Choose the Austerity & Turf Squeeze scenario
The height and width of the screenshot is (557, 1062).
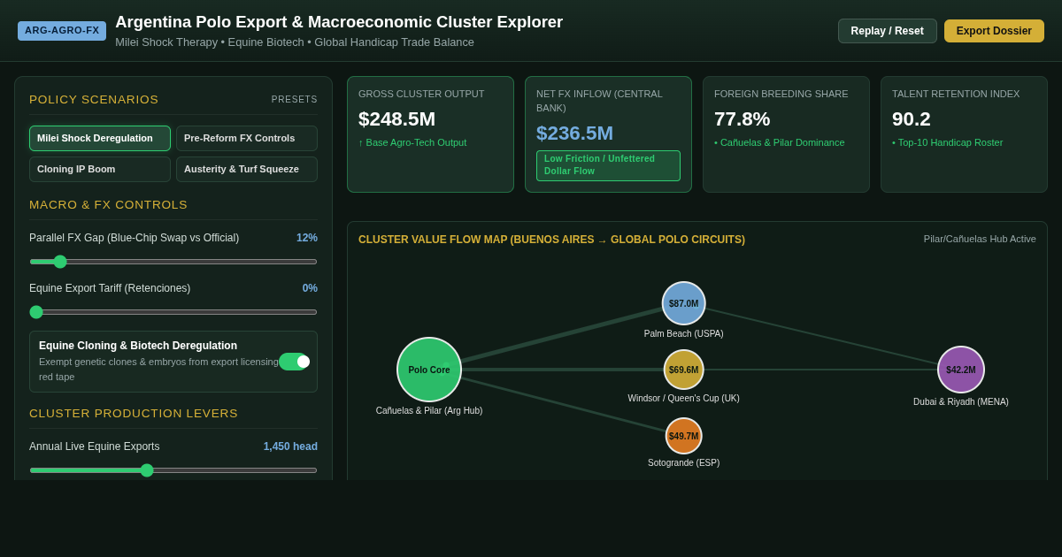click(247, 169)
